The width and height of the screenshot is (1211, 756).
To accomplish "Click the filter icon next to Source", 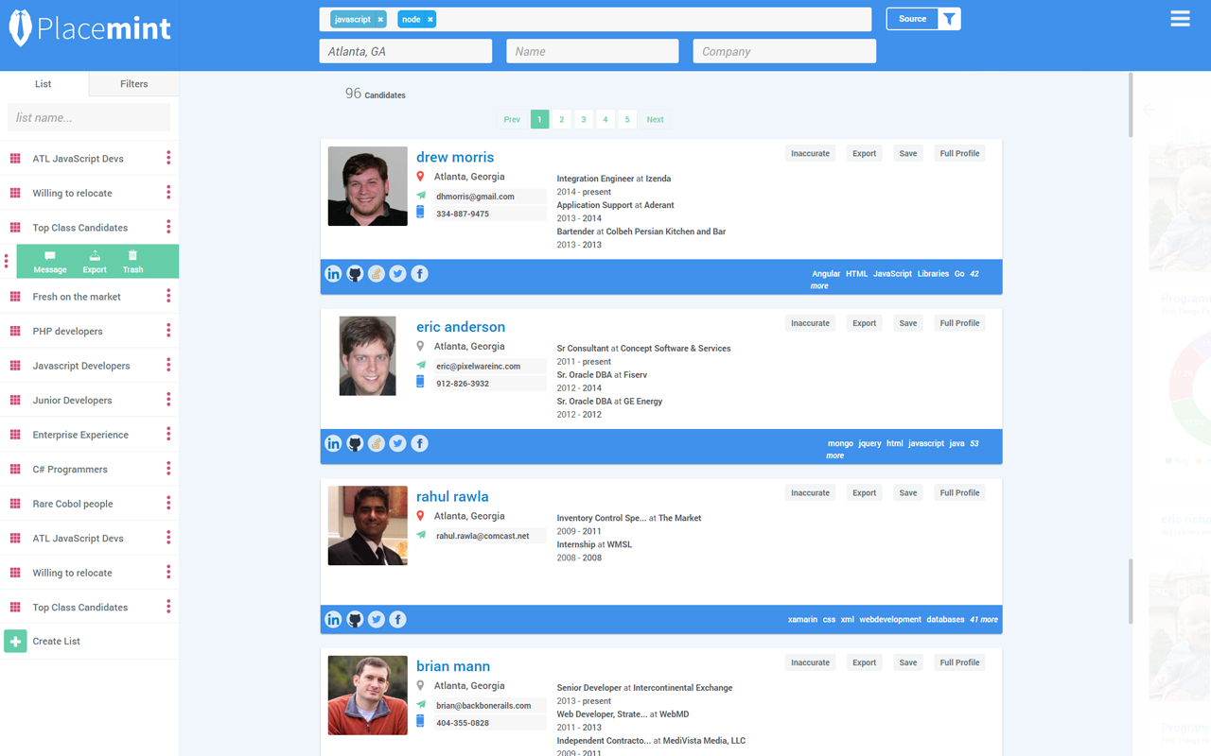I will click(950, 18).
